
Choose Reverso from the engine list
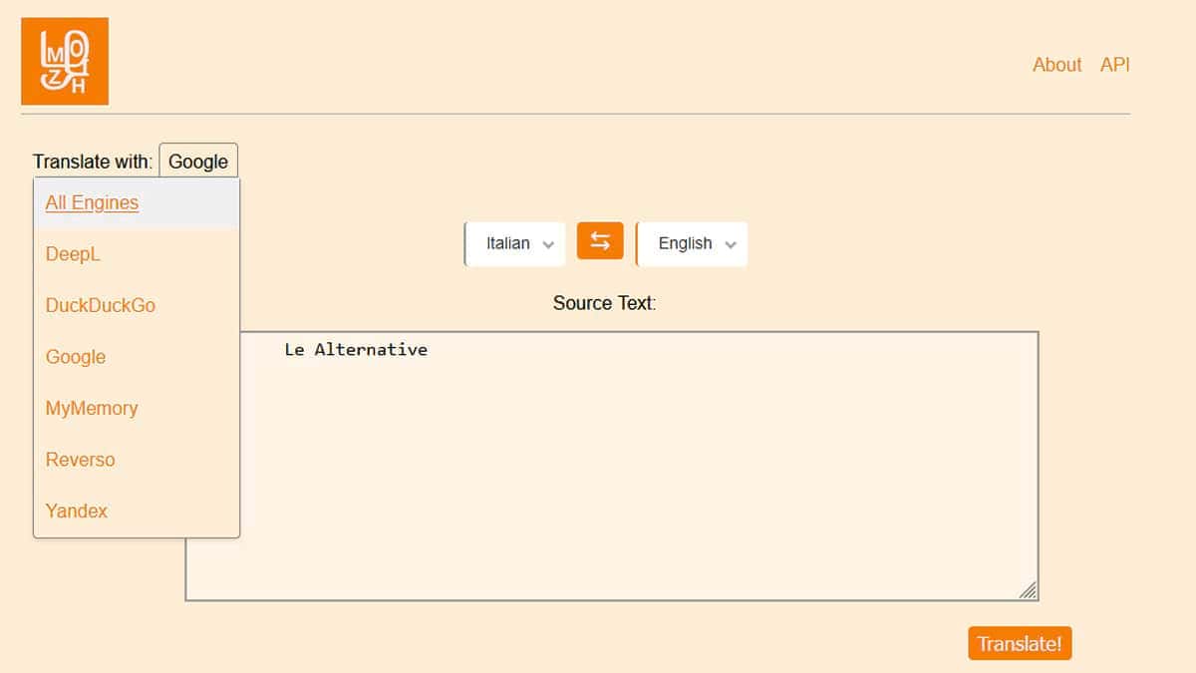(80, 460)
